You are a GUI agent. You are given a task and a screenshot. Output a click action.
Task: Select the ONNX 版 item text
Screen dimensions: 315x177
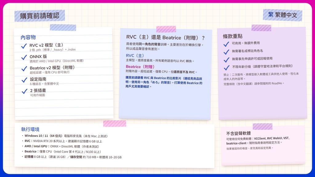coord(38,57)
